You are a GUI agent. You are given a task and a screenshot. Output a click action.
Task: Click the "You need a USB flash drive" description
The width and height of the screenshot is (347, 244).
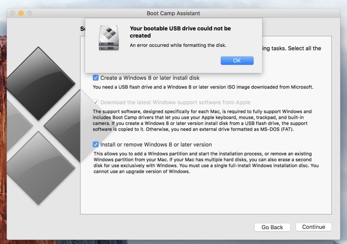click(x=203, y=87)
